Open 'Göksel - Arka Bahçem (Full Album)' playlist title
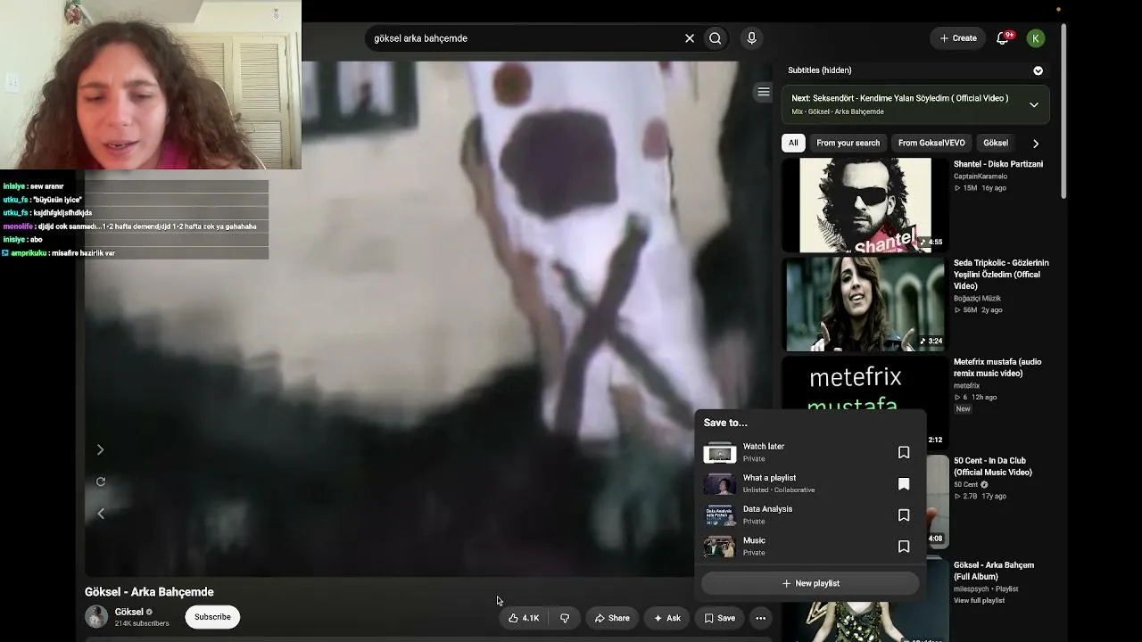Screen dimensions: 1142x642 point(994,571)
